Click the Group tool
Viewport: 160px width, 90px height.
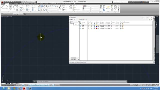click(x=101, y=7)
